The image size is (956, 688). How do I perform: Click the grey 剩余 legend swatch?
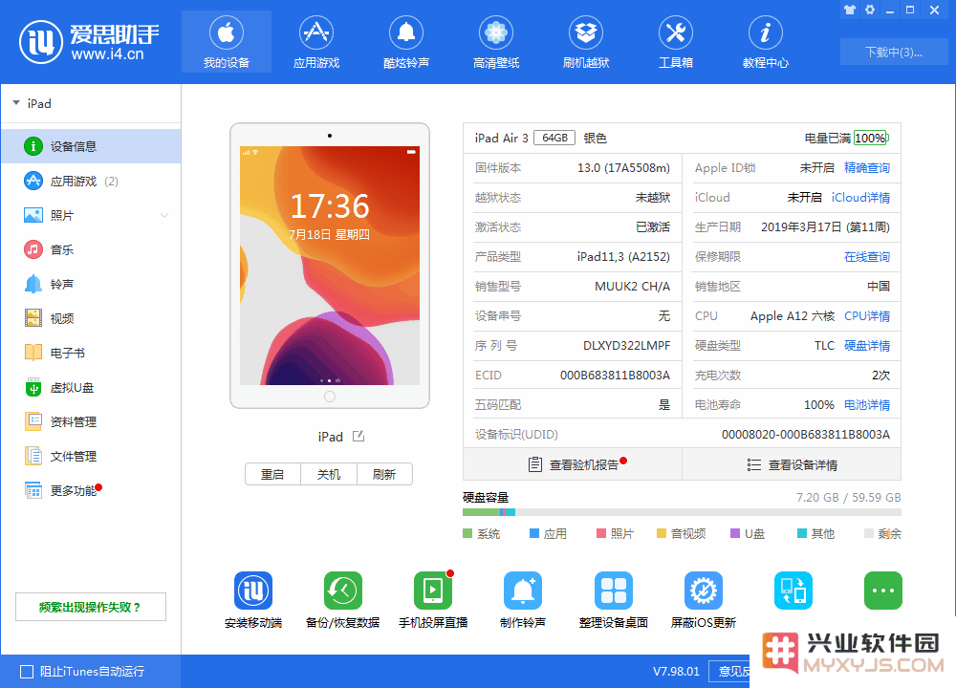pyautogui.click(x=869, y=534)
